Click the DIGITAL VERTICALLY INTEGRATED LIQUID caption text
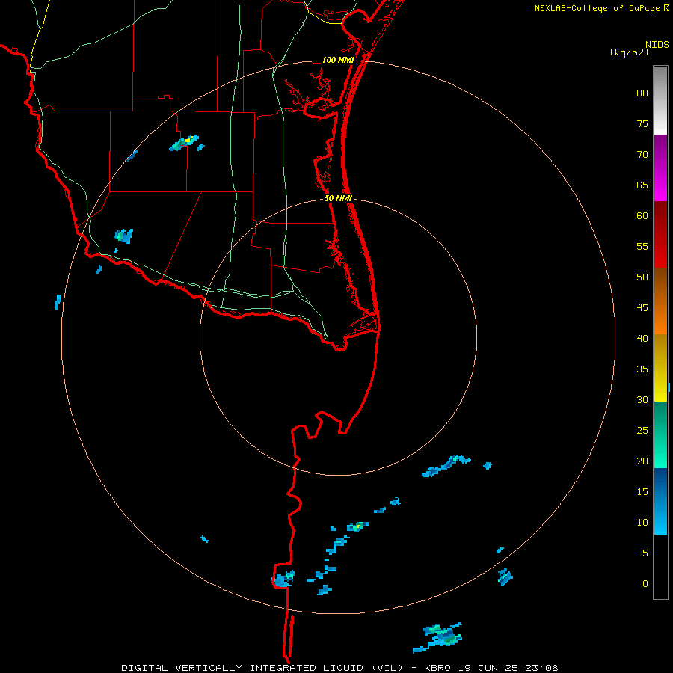673x673 pixels. point(262,668)
